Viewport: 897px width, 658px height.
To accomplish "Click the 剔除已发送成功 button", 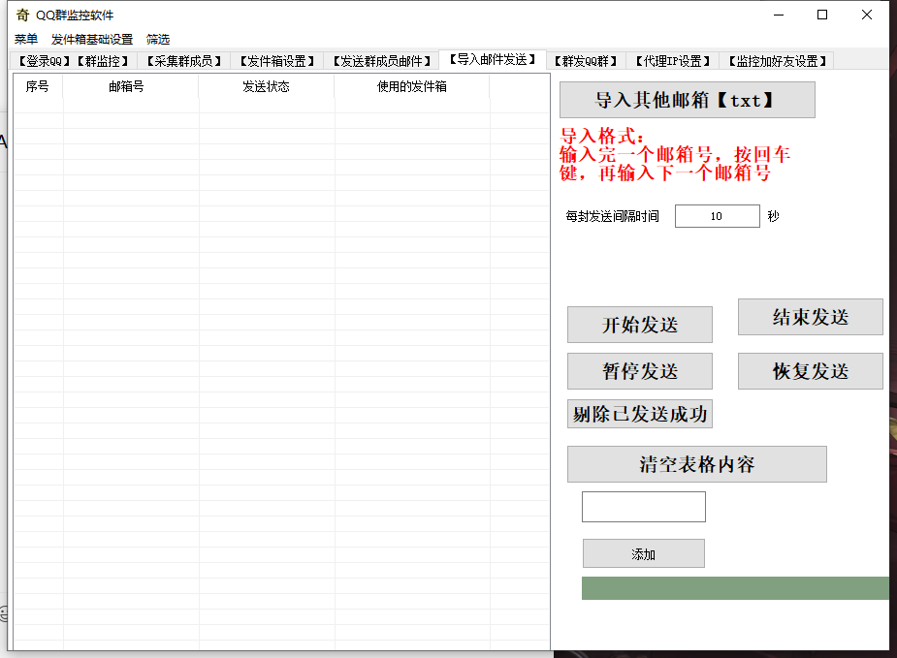I will (x=640, y=414).
